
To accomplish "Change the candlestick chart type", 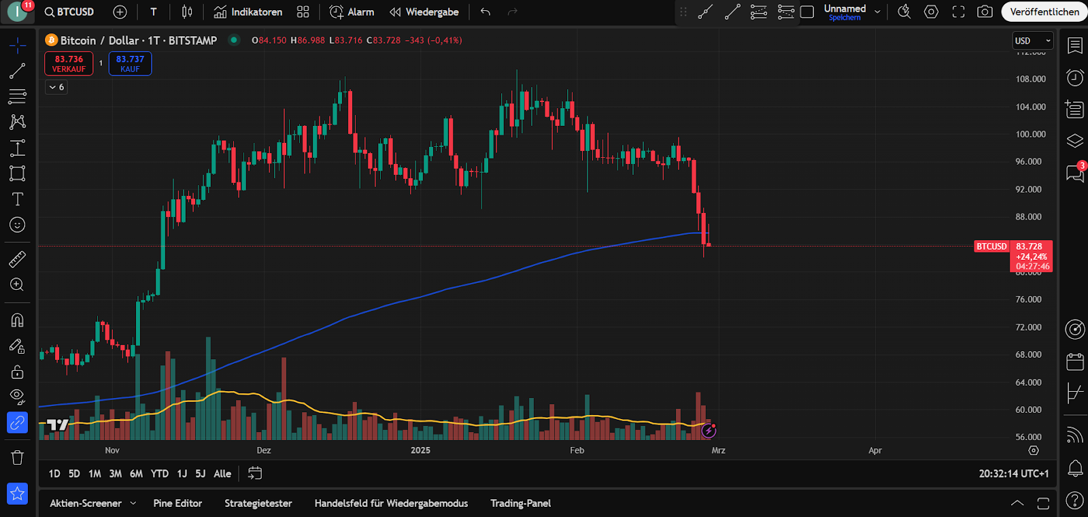I will point(187,12).
